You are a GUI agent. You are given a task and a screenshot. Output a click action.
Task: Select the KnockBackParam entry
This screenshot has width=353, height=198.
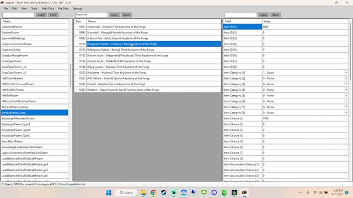(x=34, y=141)
